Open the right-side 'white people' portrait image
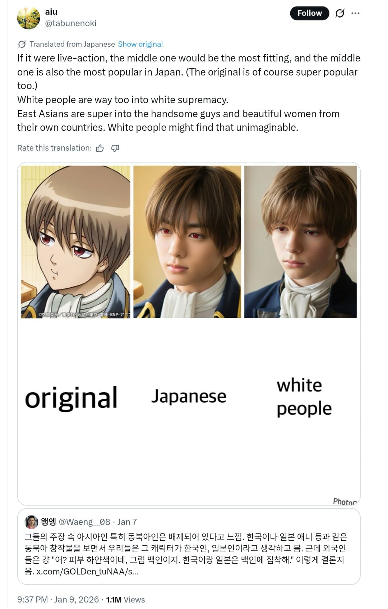Image resolution: width=388 pixels, height=609 pixels. tap(300, 242)
